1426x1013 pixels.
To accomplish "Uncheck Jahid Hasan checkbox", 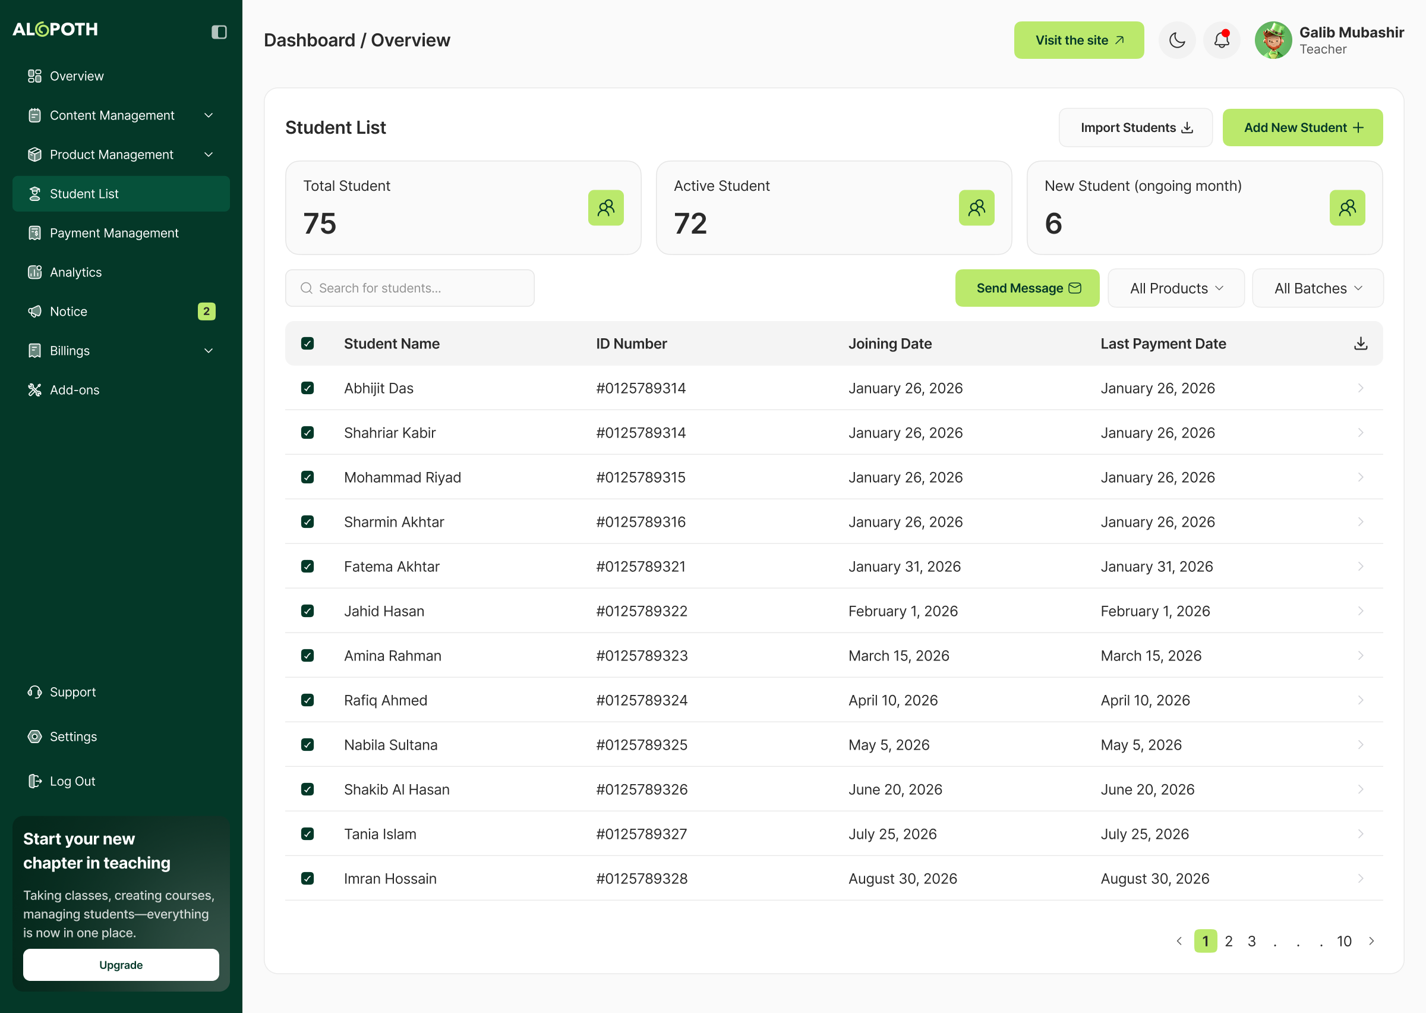I will (307, 611).
